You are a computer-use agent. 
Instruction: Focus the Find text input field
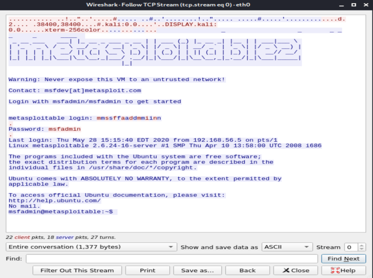pyautogui.click(x=172, y=259)
